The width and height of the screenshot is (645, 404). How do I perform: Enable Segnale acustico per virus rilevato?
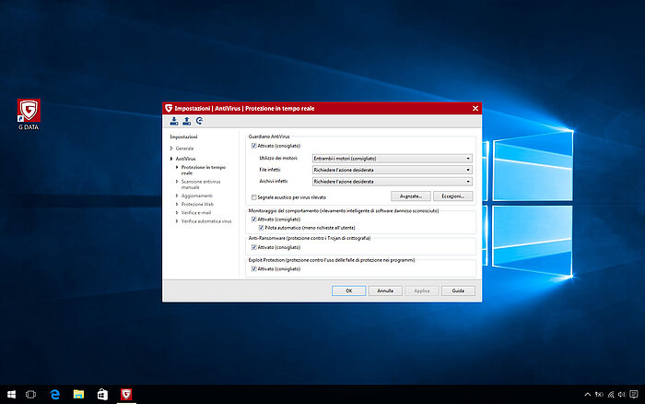tap(253, 197)
